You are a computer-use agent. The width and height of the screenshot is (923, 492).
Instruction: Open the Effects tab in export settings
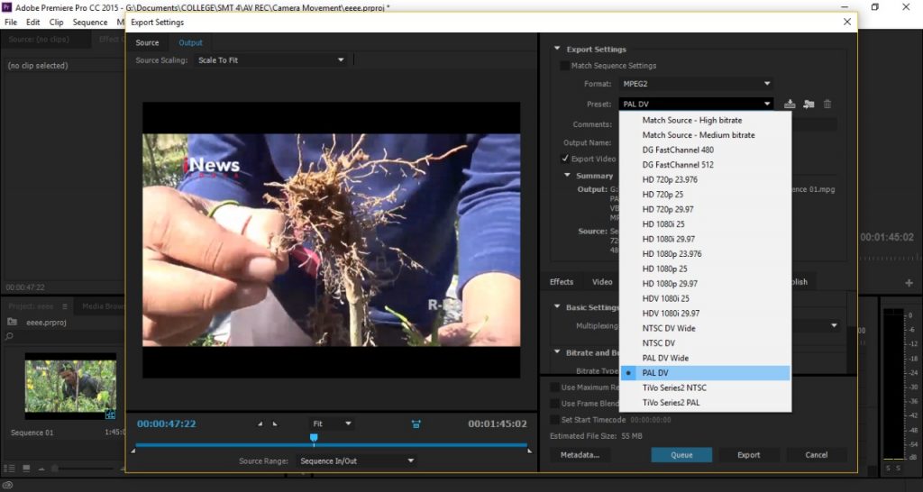(x=562, y=282)
